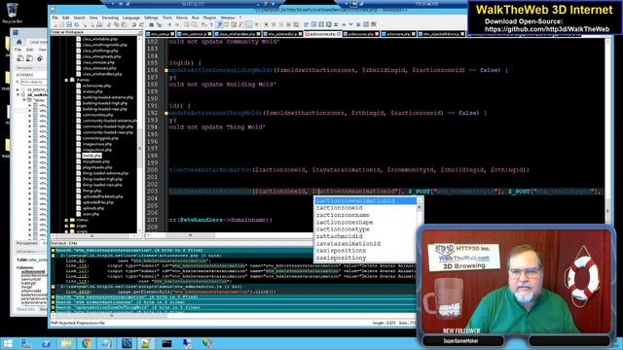Viewport: 623px width, 350px height.
Task: Collapse first search result group in Find results
Action: click(53, 251)
